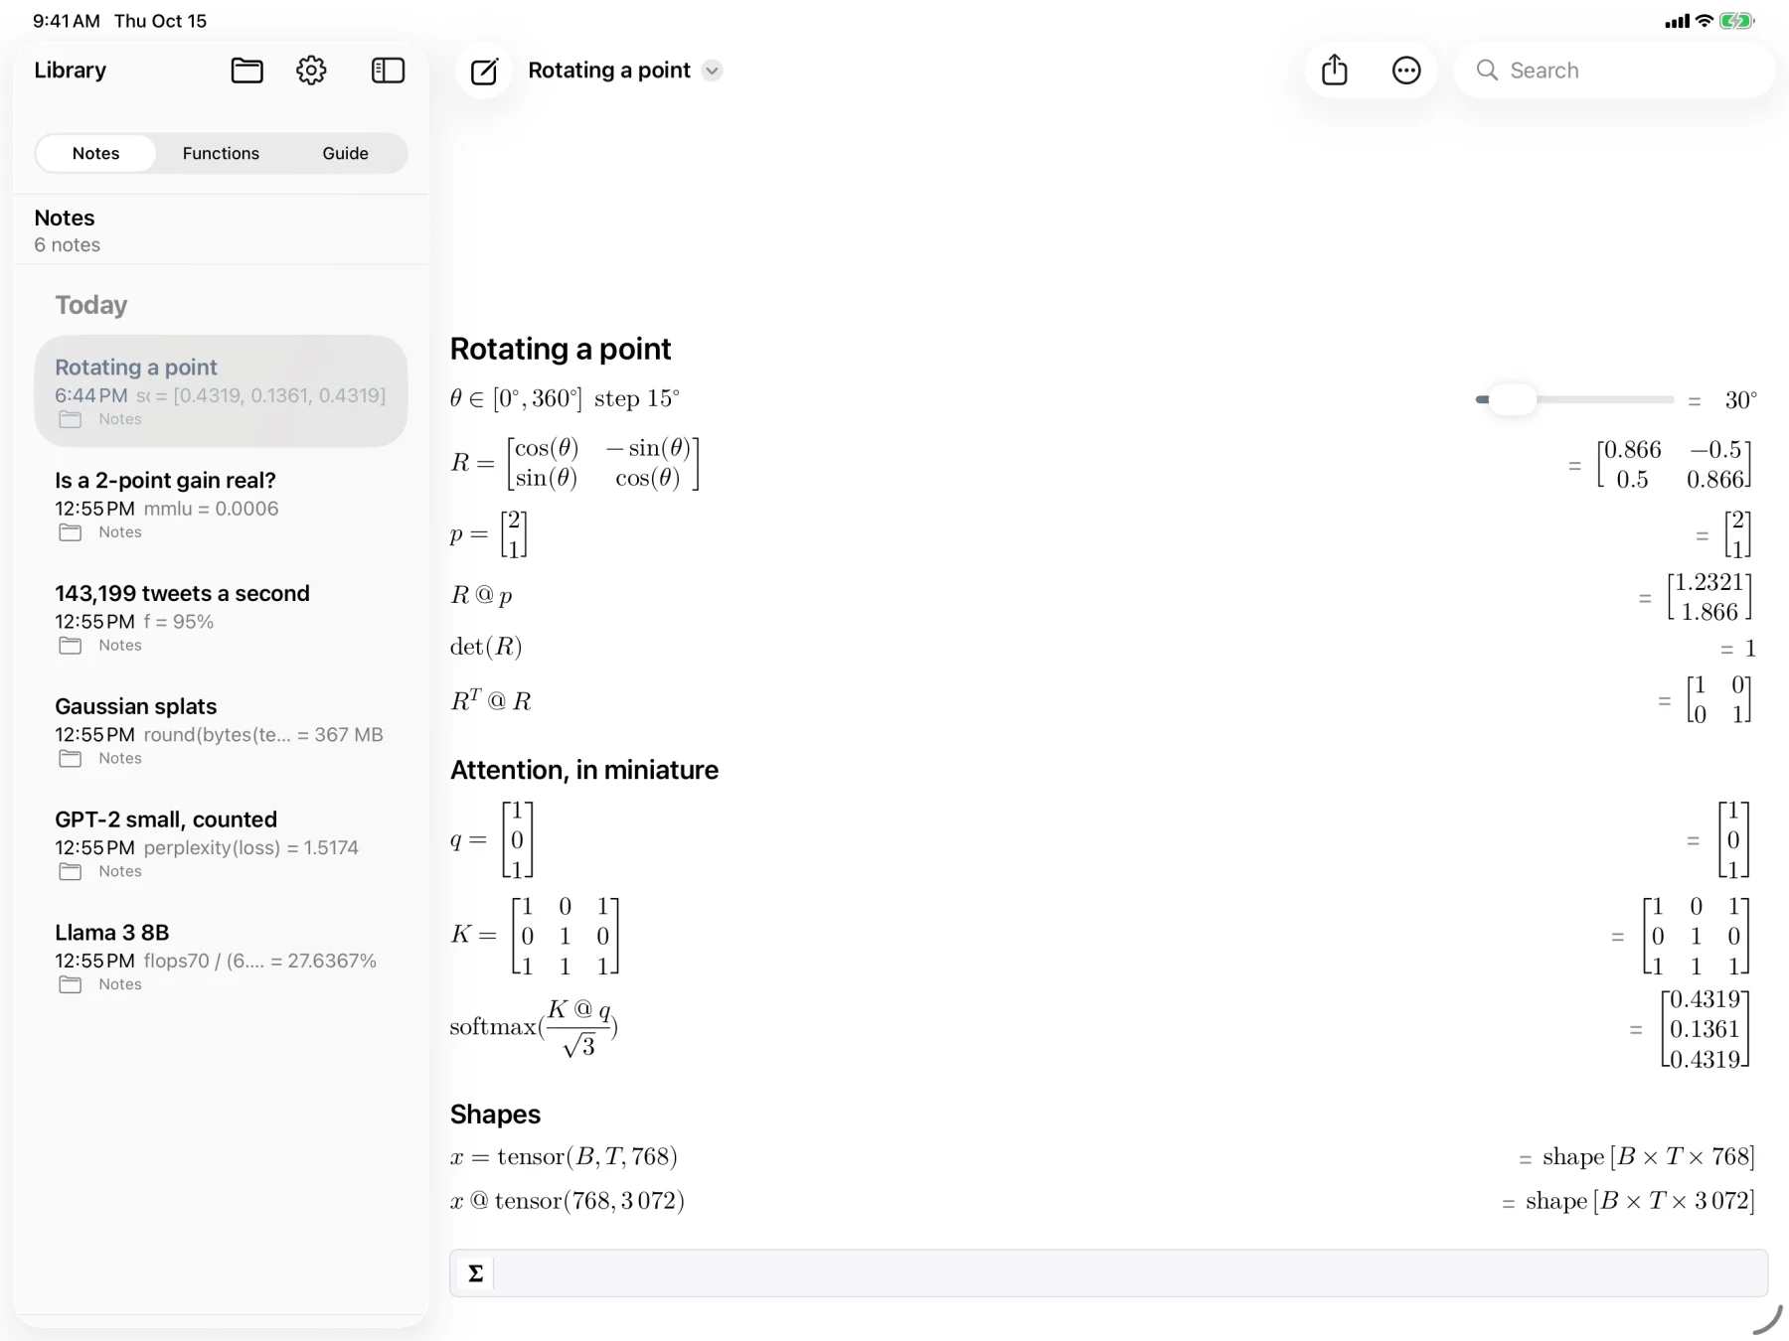Open the Is a 2-point gain real? note

(x=221, y=505)
